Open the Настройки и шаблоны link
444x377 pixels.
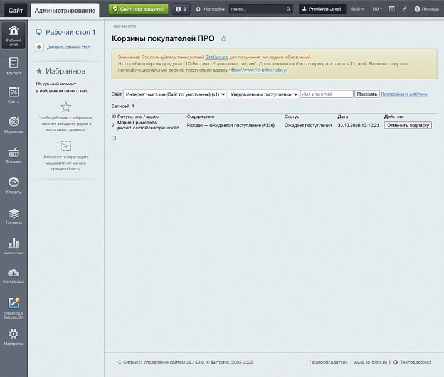coord(404,94)
